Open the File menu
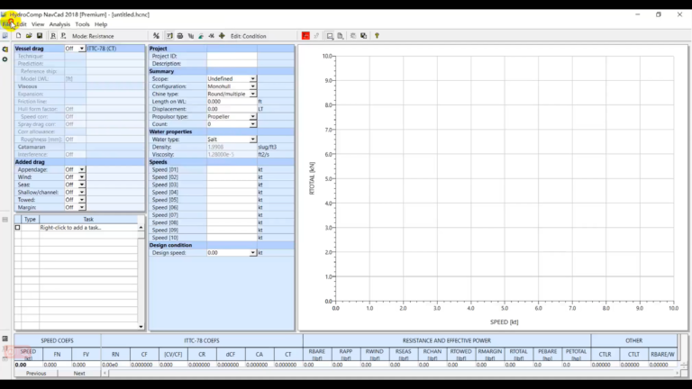Screen dimensions: 692x389 (x=6, y=24)
